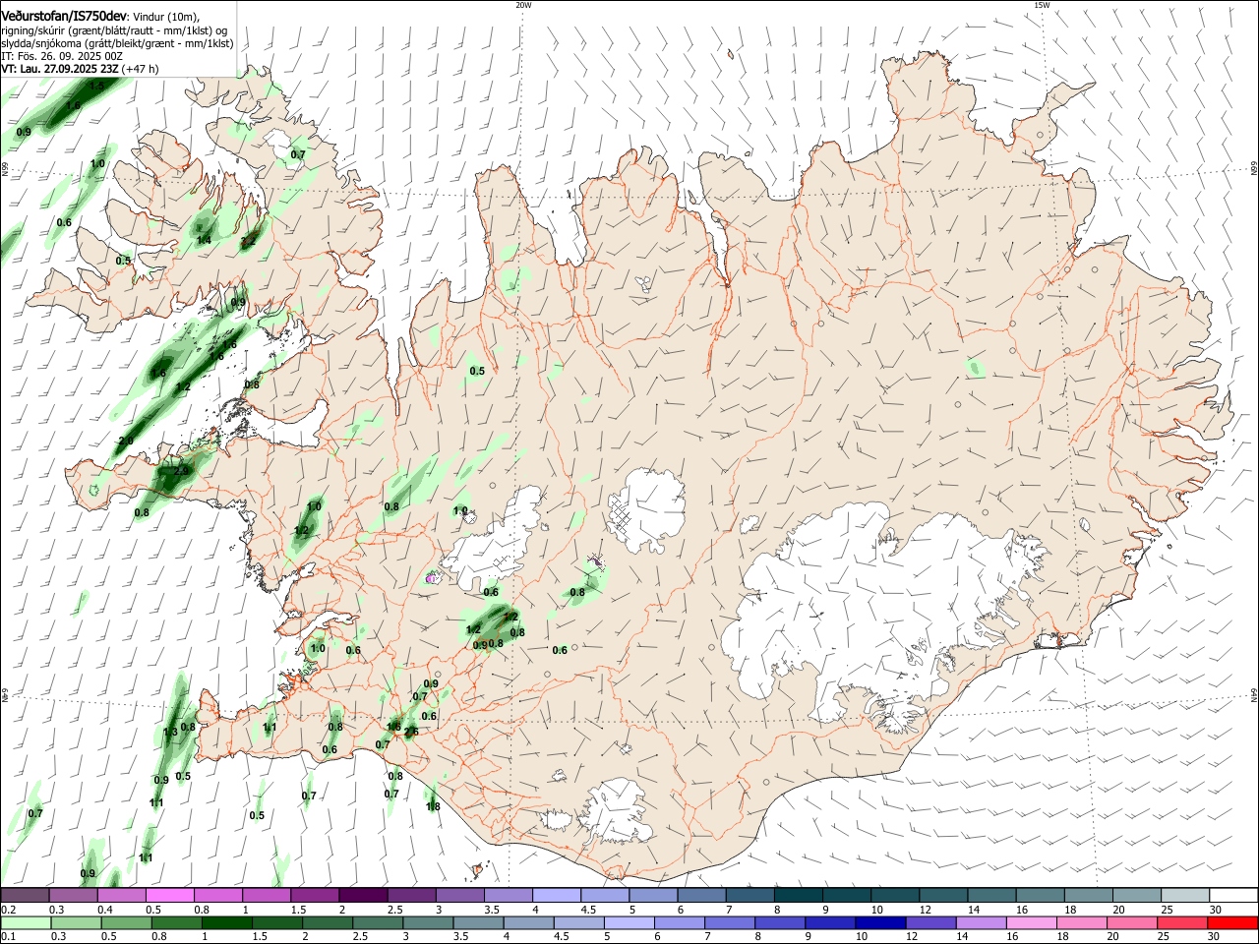Select the bright pink 0.5 swatch, upper legend
Image resolution: width=1259 pixels, height=944 pixels.
pyautogui.click(x=169, y=895)
